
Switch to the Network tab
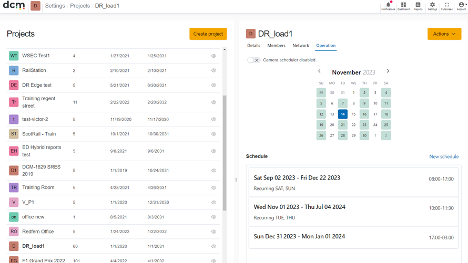[x=301, y=46]
